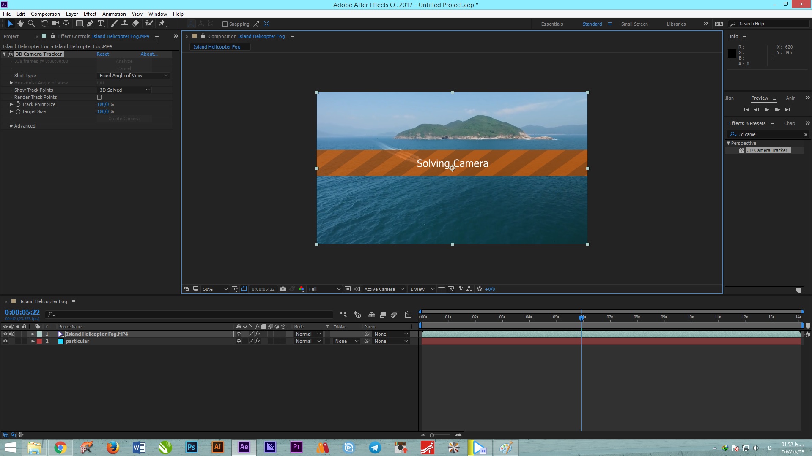Image resolution: width=812 pixels, height=456 pixels.
Task: Click the Effect menu in menu bar
Action: tap(89, 14)
